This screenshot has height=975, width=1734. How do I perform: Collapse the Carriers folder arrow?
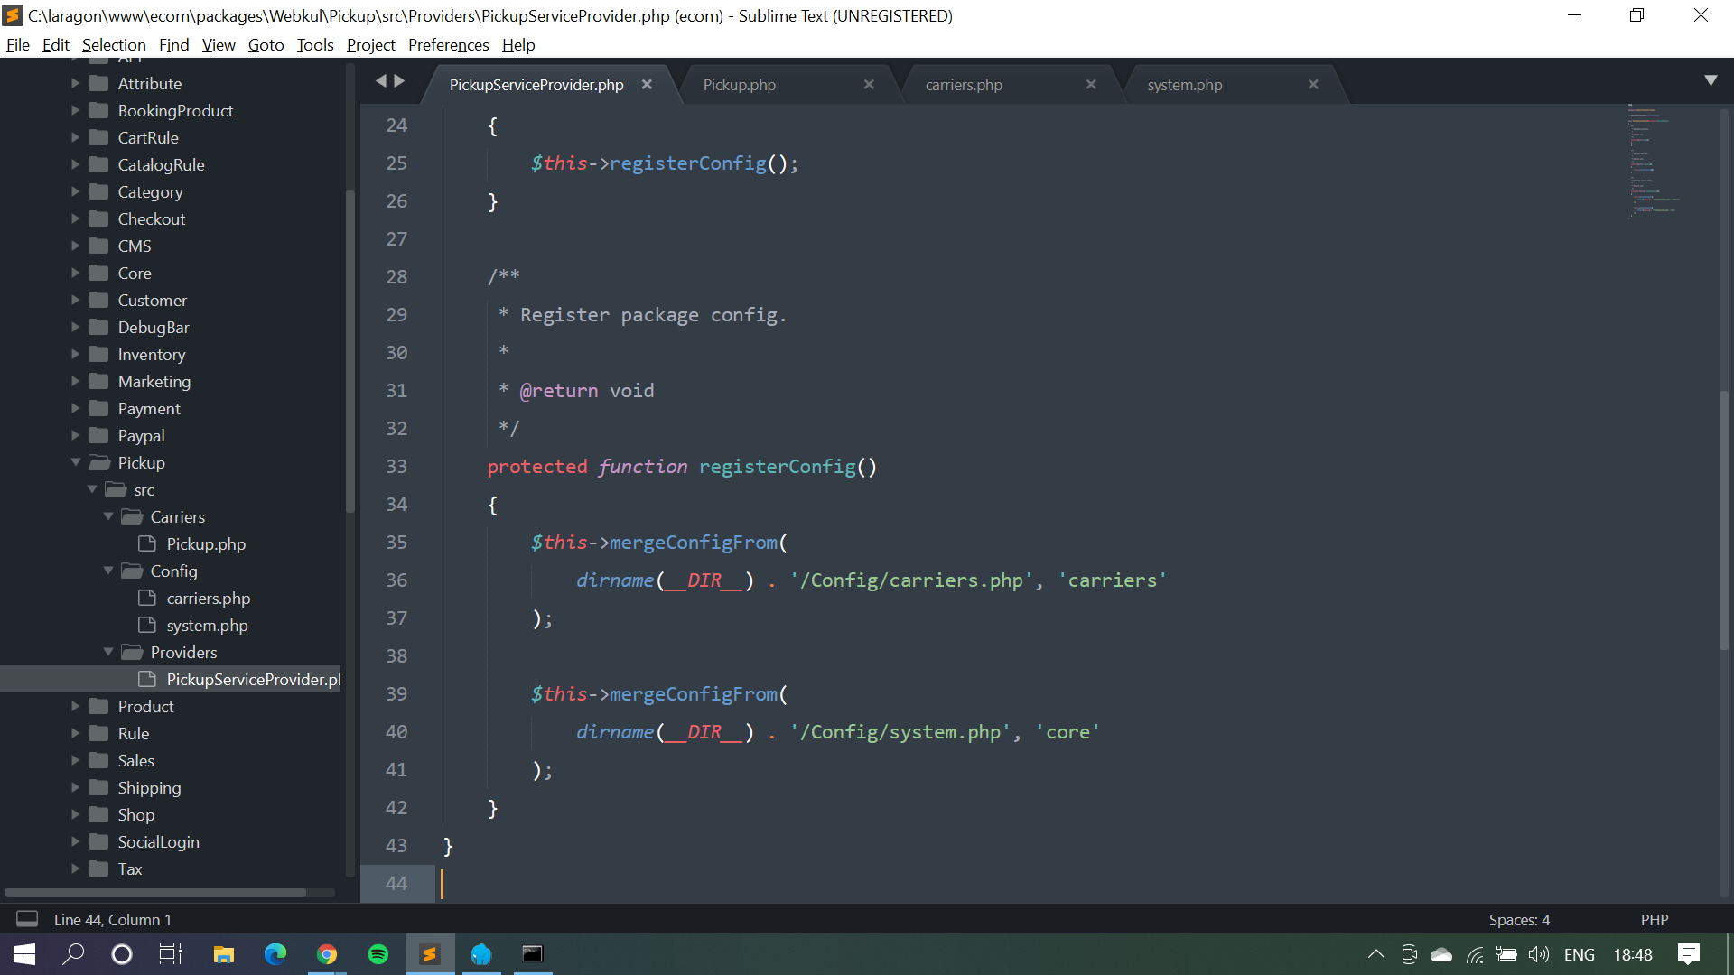click(108, 516)
